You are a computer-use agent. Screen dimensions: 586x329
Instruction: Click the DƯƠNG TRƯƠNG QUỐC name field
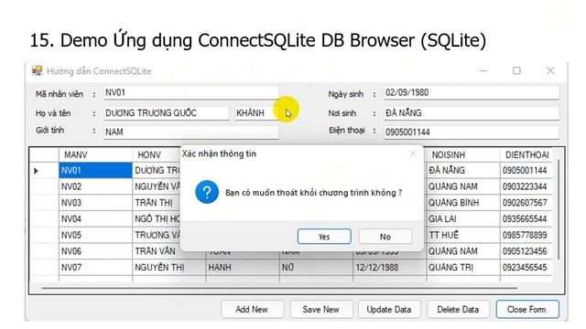pyautogui.click(x=166, y=113)
